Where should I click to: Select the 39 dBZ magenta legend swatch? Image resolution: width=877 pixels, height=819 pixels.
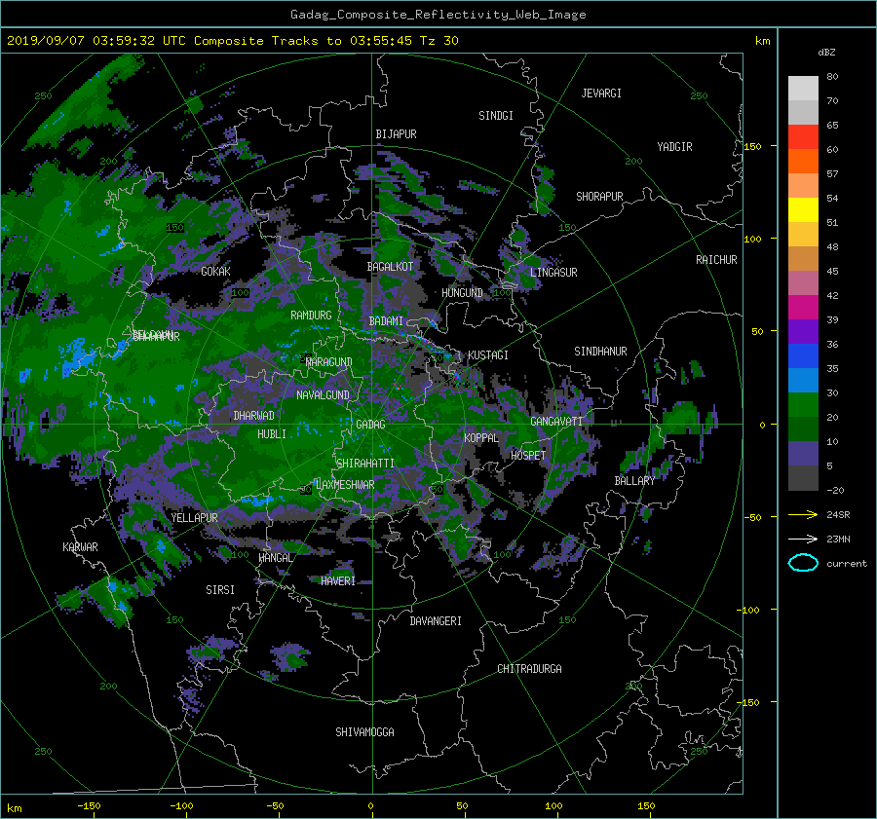[x=803, y=307]
